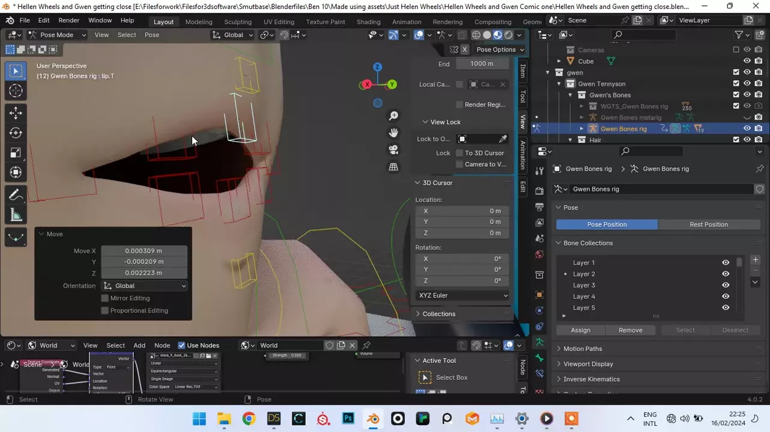Open the XYZ Euler rotation dropdown
Viewport: 770px width, 432px height.
462,296
